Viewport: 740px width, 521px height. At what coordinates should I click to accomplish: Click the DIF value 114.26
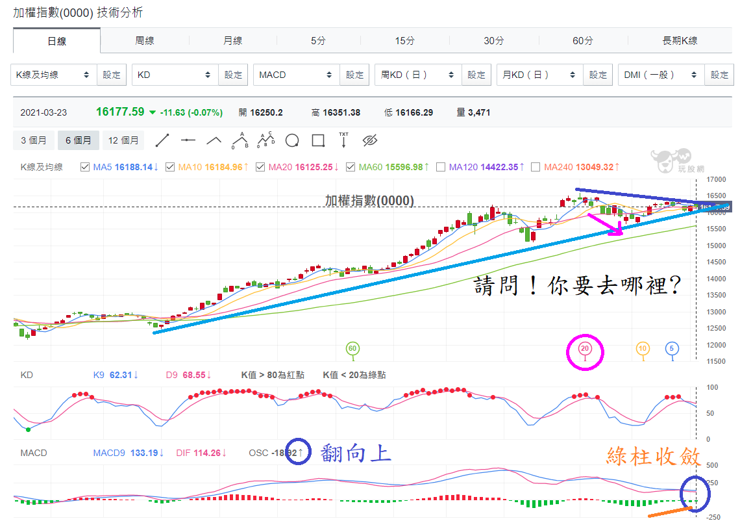coord(206,453)
